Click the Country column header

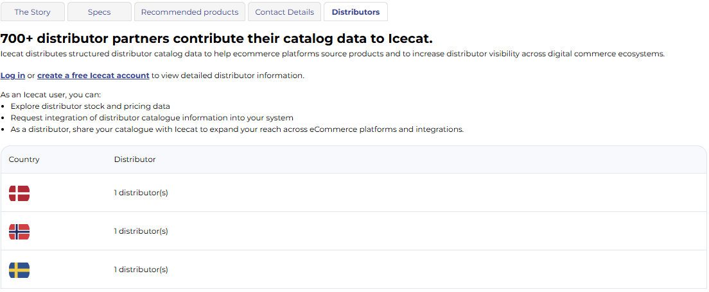click(24, 159)
